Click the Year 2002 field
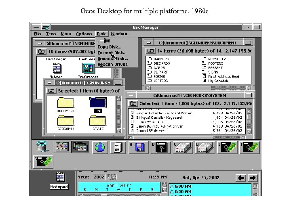The image size is (291, 218). tap(99, 177)
